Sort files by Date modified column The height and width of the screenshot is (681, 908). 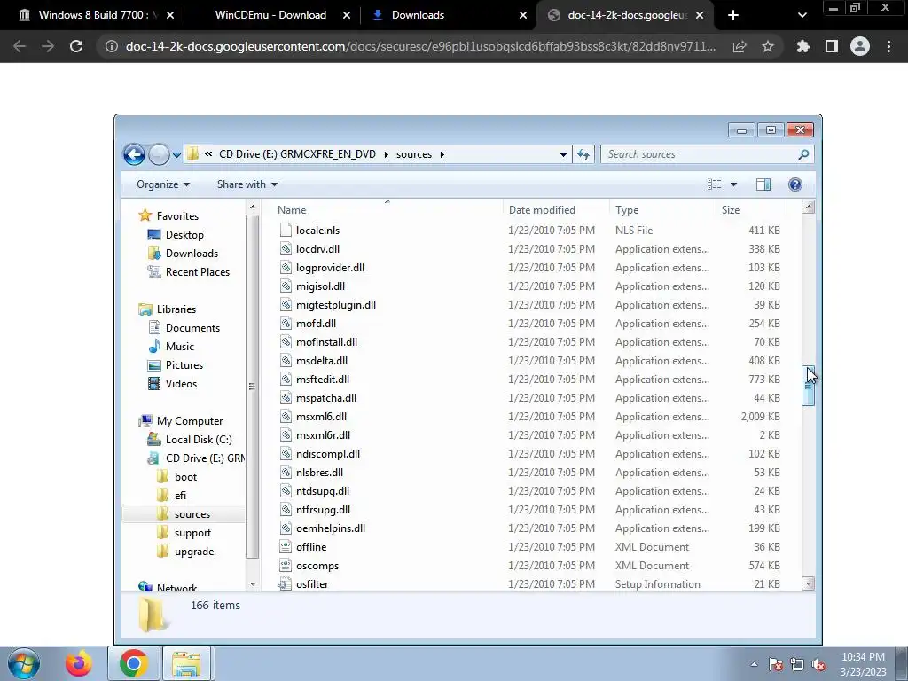pos(556,210)
